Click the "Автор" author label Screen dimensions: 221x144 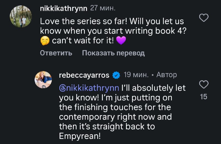[167, 75]
